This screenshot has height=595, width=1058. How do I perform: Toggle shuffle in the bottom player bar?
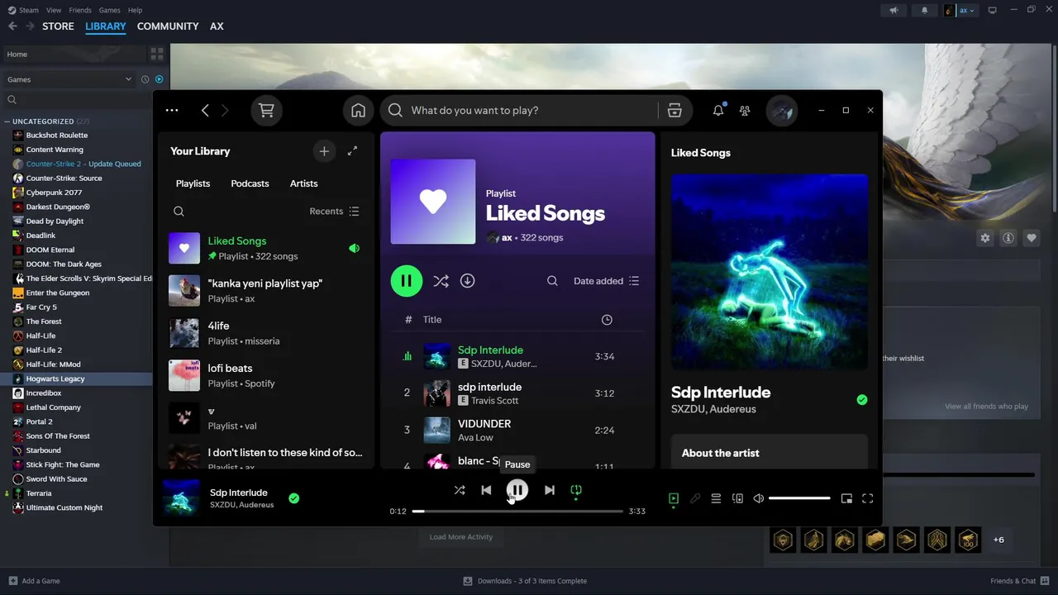tap(460, 490)
